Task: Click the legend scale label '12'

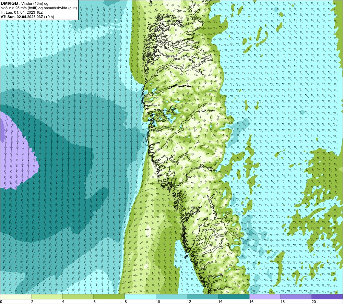Action: (189, 302)
